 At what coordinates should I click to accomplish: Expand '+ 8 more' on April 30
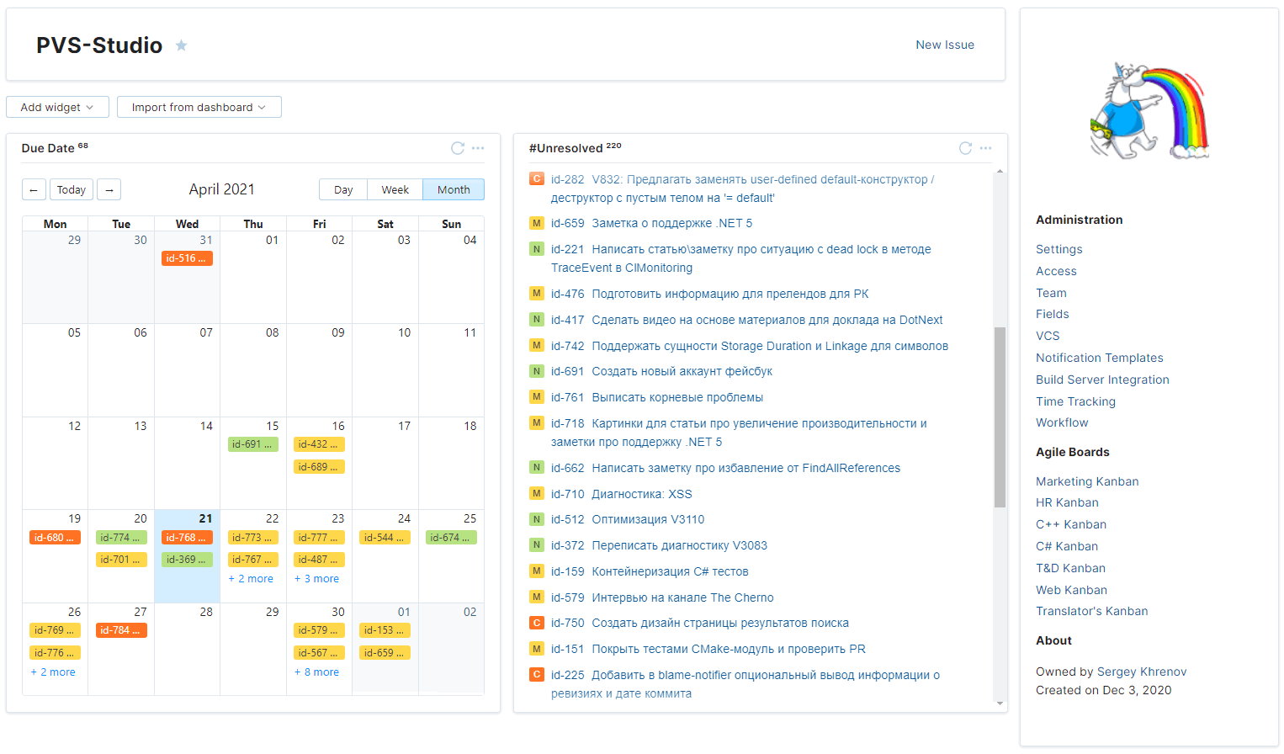[316, 672]
